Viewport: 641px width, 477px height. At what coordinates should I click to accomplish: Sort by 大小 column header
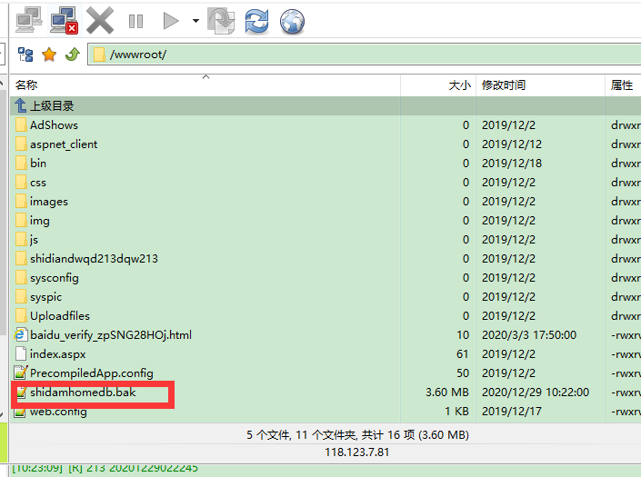tap(459, 85)
